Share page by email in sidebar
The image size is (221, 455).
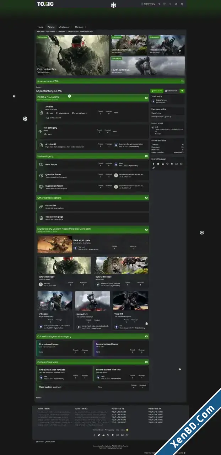(x=181, y=164)
